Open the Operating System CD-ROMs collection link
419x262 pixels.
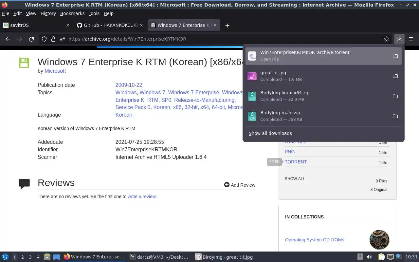click(x=315, y=240)
